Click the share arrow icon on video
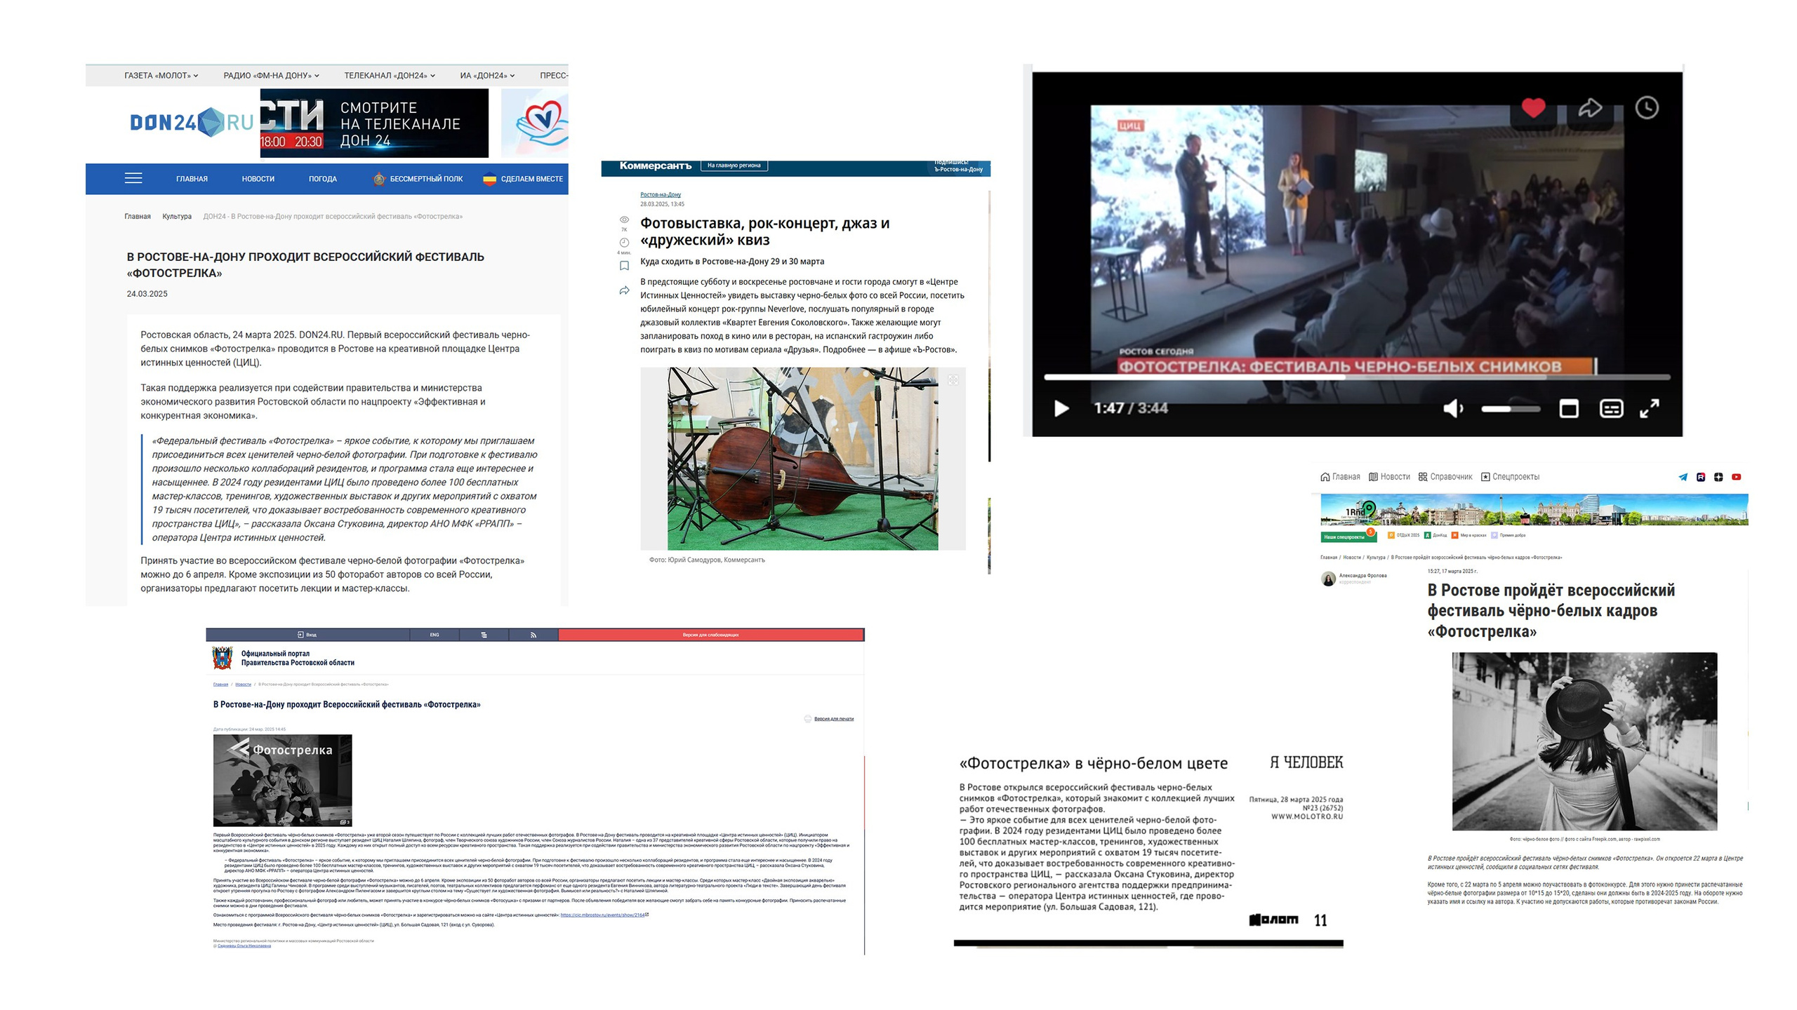 1590,108
